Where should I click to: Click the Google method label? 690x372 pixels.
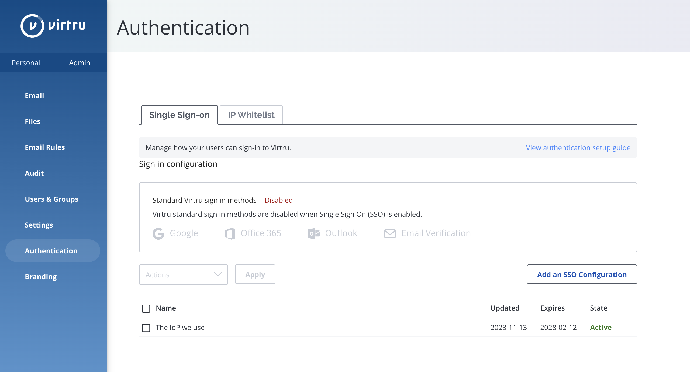click(x=184, y=233)
